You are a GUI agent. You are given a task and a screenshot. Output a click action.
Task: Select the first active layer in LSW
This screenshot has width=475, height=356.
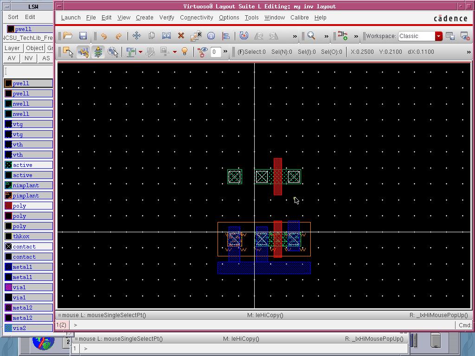tap(29, 165)
